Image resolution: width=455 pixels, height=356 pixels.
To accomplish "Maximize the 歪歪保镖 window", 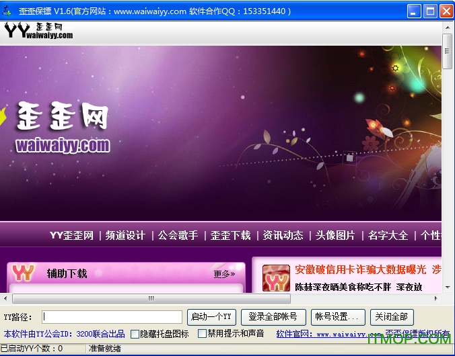I will 431,11.
